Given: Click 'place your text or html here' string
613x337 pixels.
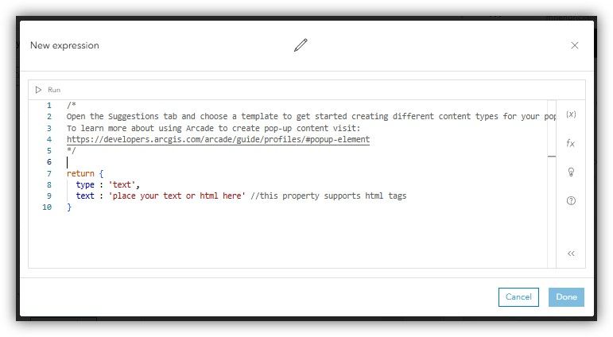Looking at the screenshot, I should click(177, 196).
